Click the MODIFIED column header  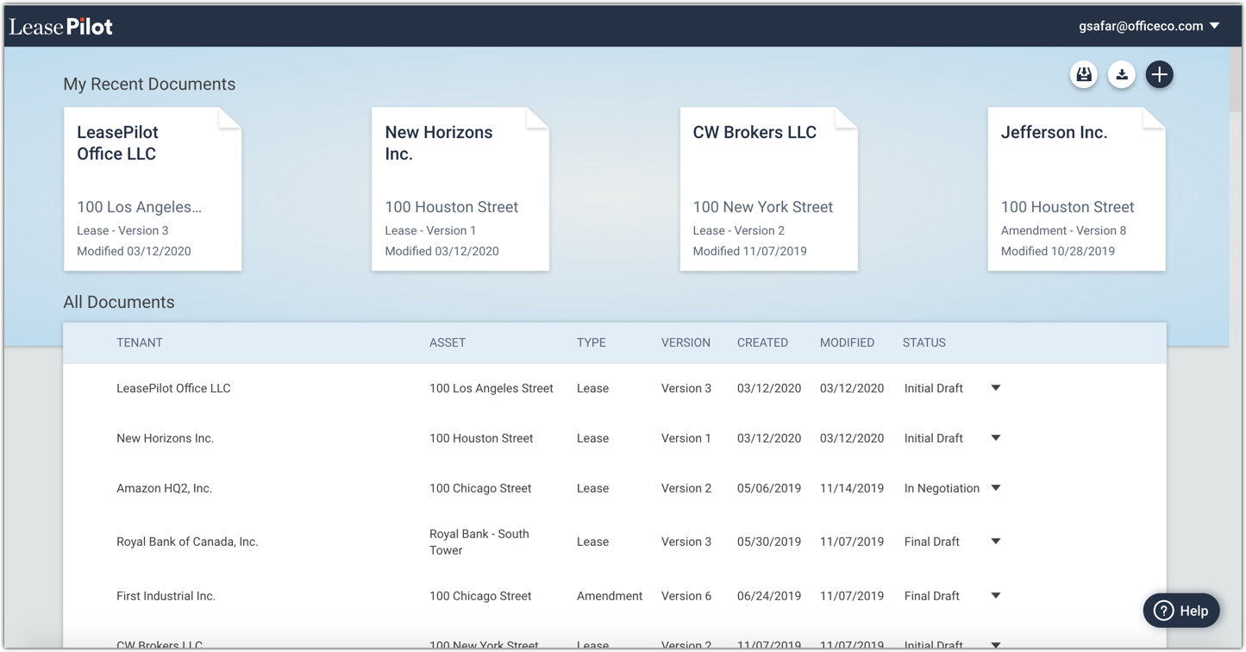tap(847, 342)
